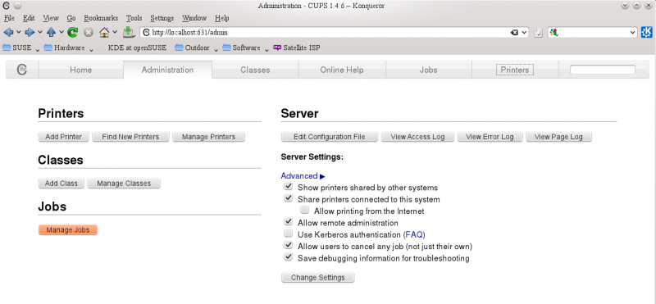Open the Outdoor bookmark folder

coord(193,48)
